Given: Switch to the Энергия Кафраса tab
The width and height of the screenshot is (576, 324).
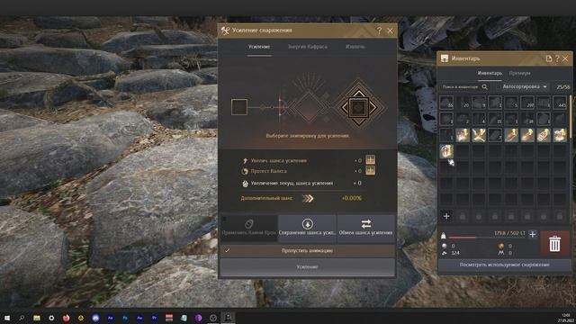Looking at the screenshot, I should click(308, 47).
